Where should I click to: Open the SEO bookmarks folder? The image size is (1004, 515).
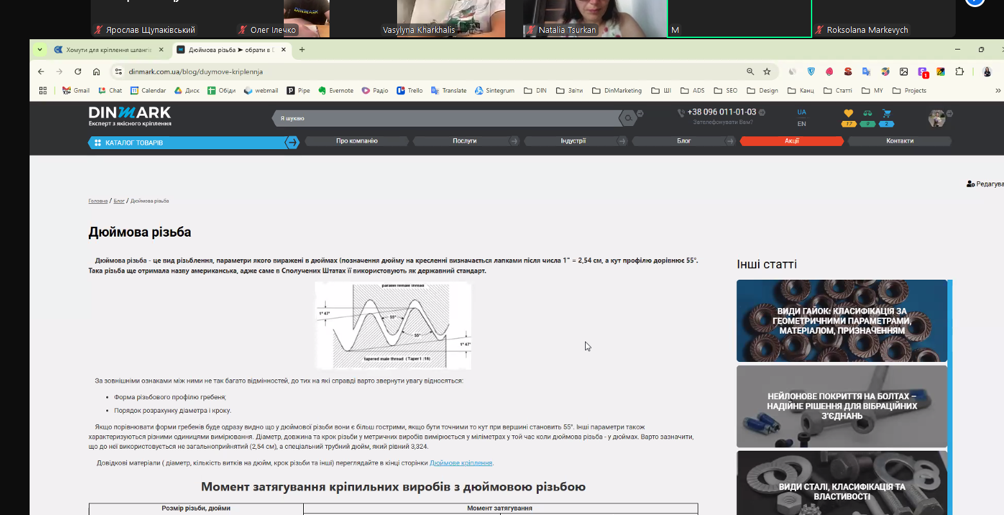click(725, 91)
